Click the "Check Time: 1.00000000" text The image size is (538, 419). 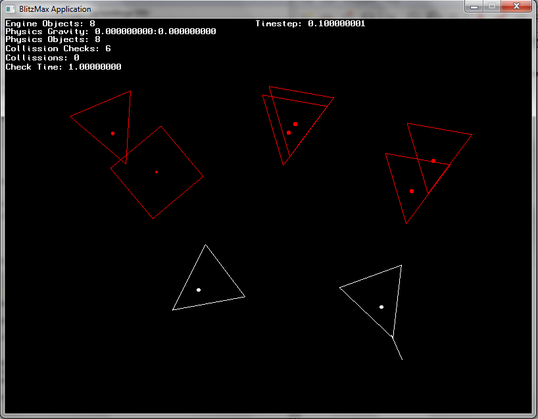pos(63,67)
